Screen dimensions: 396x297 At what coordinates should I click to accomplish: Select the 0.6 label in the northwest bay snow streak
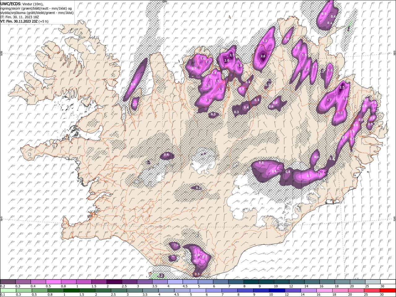click(x=133, y=84)
